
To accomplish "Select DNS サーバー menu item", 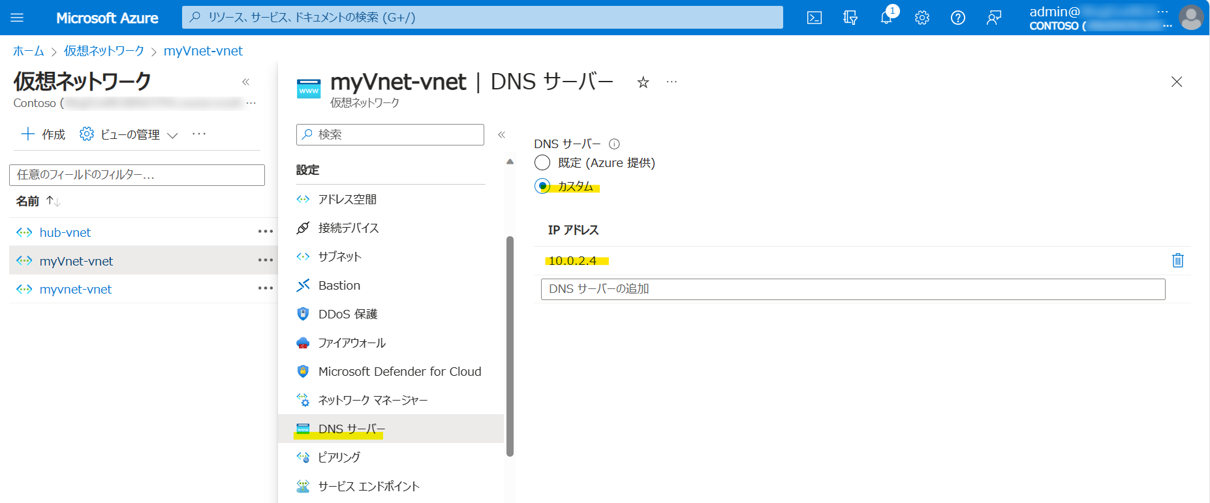I will [391, 429].
